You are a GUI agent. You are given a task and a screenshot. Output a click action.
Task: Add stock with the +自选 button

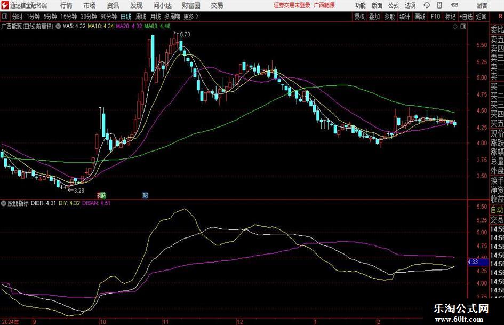click(x=466, y=17)
